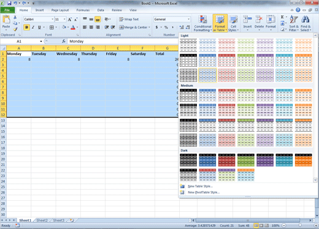319x229 pixels.
Task: Choose New Table Style... option
Action: 200,186
